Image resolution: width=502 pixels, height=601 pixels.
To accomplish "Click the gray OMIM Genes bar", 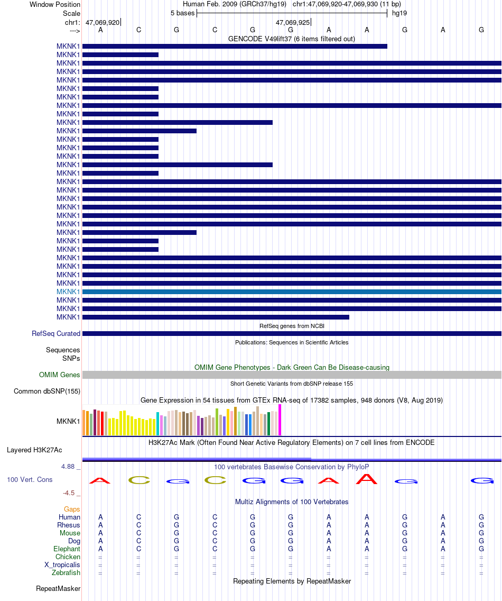I will click(x=292, y=375).
